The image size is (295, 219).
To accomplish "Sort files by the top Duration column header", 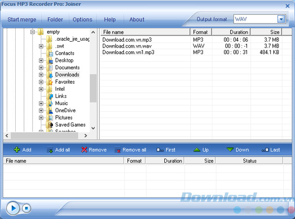I will [231, 32].
